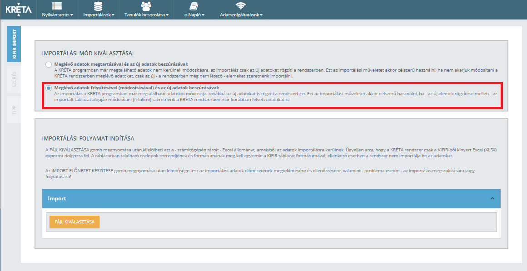Click the IMPORTÁLÁSI MÓD KIVÁLASZTÁSA heading
The image size is (527, 271).
pyautogui.click(x=88, y=53)
